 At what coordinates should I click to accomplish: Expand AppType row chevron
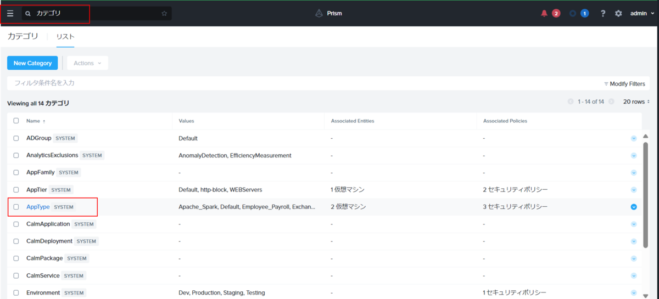634,207
